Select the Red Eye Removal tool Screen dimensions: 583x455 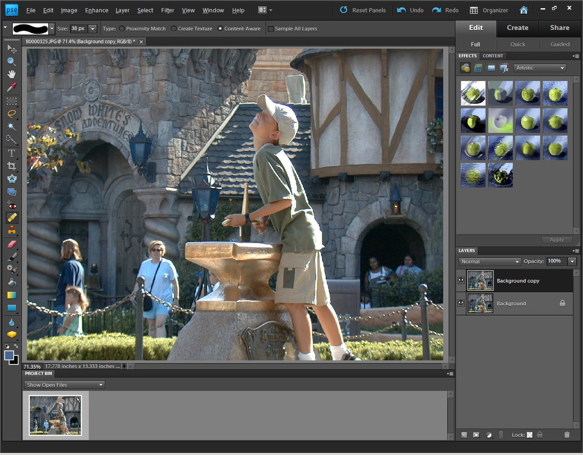(11, 205)
